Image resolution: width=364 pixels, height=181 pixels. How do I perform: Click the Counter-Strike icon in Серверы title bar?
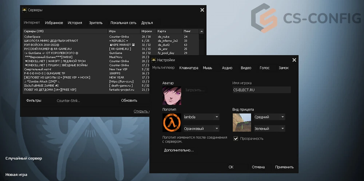[24, 10]
